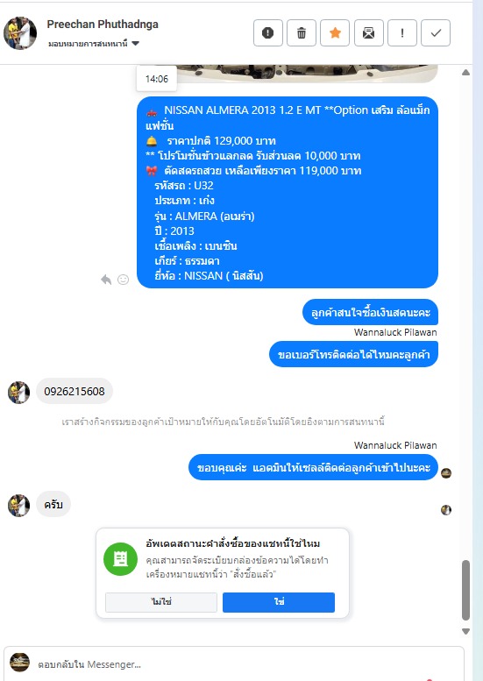Click the reply arrow beside the Nissan message
The image size is (483, 681).
tap(106, 280)
